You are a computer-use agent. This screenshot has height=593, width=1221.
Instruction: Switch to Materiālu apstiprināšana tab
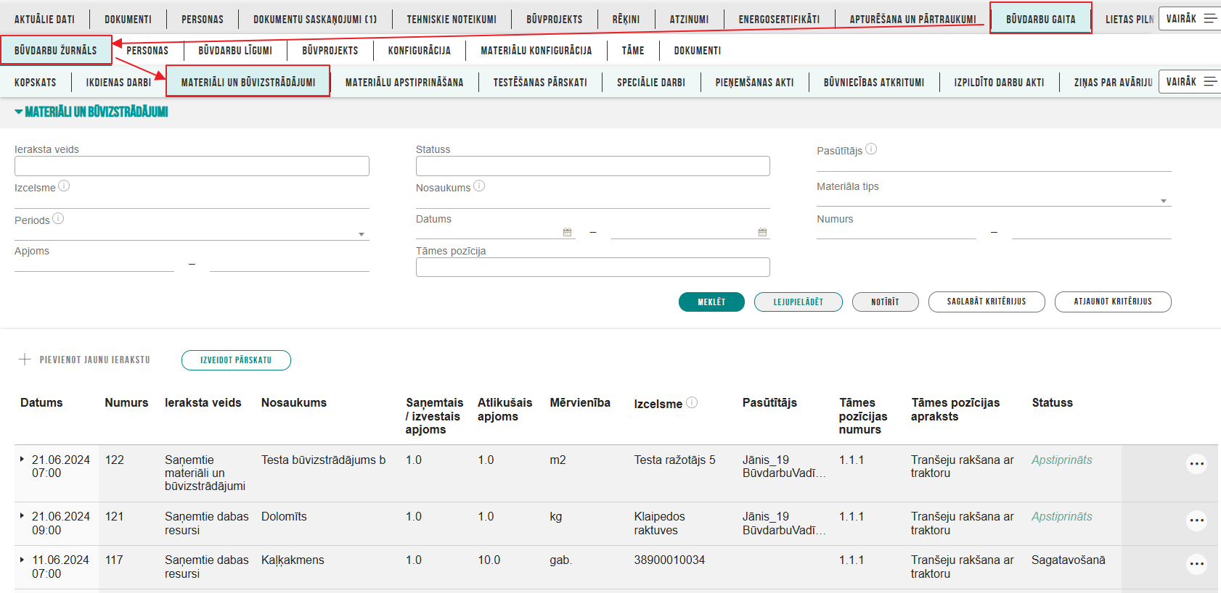(x=404, y=83)
